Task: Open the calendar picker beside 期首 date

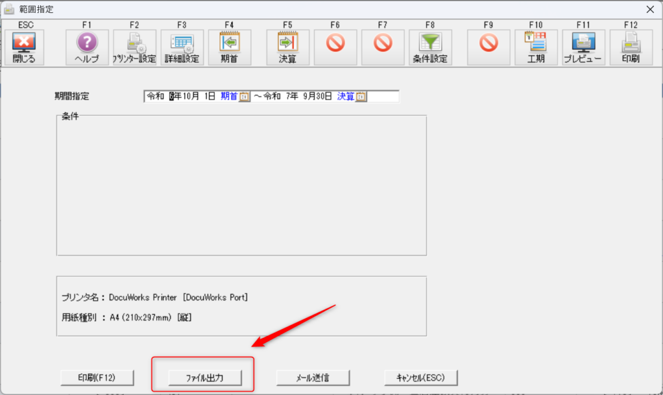Action: click(244, 96)
